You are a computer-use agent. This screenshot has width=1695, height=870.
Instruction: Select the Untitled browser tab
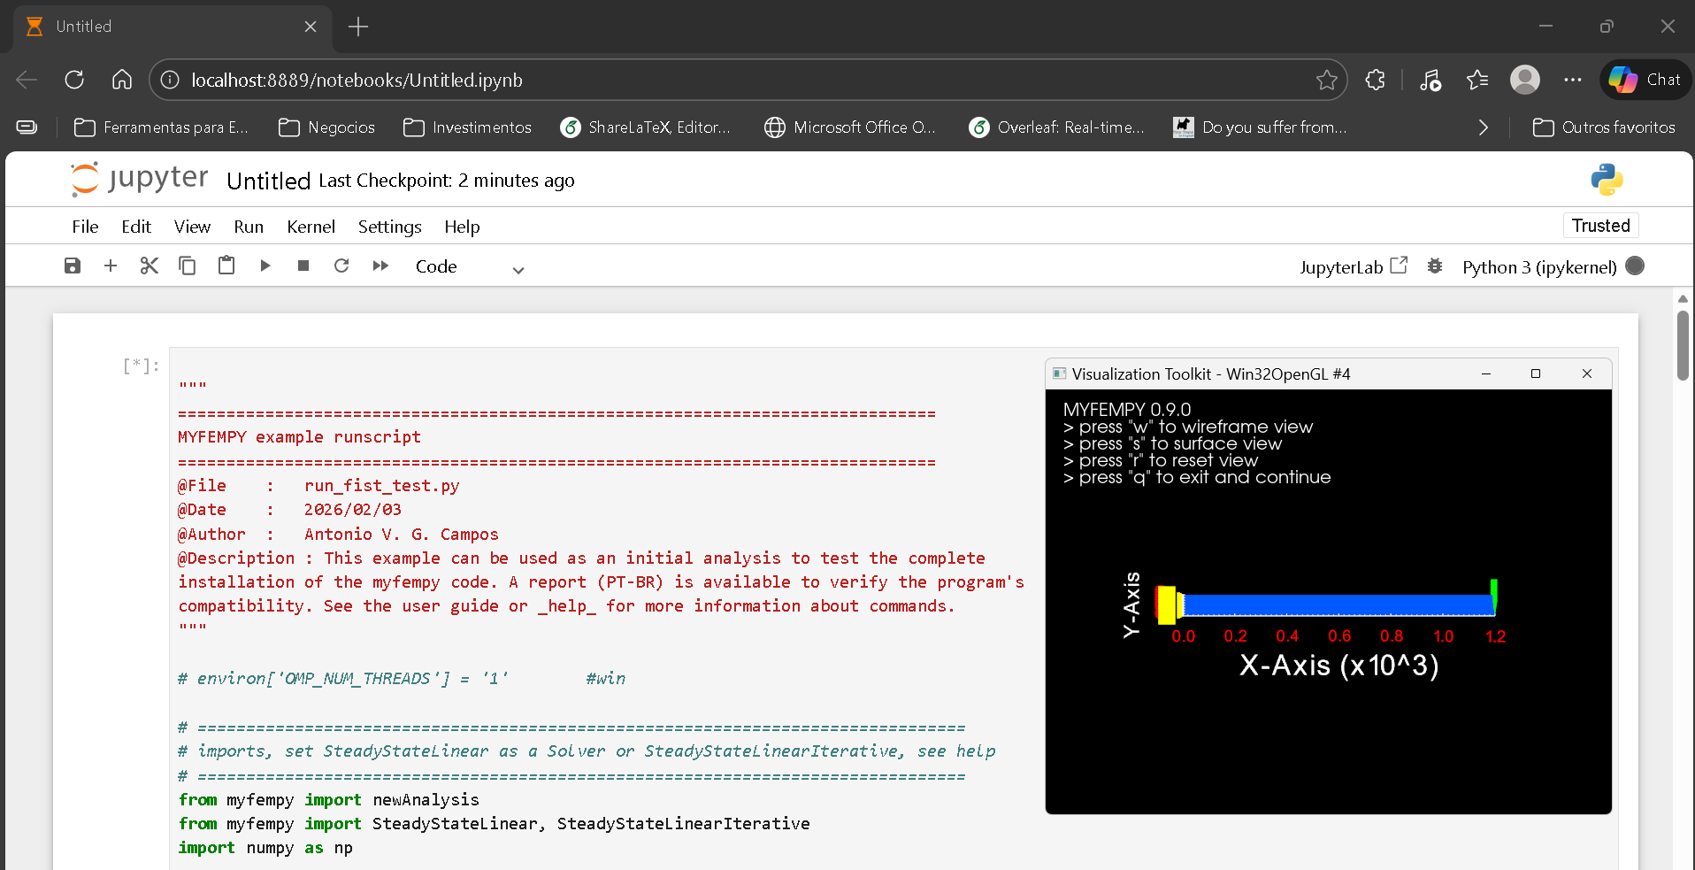pos(173,27)
